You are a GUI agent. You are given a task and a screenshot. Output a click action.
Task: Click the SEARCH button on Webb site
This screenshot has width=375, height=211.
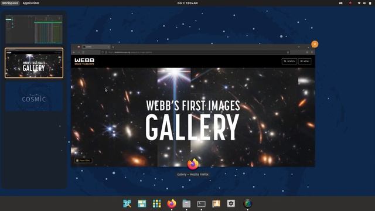289,61
